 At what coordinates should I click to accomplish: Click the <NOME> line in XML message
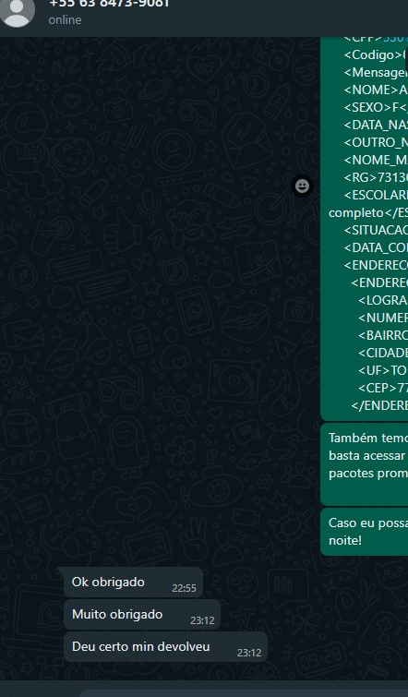point(376,90)
